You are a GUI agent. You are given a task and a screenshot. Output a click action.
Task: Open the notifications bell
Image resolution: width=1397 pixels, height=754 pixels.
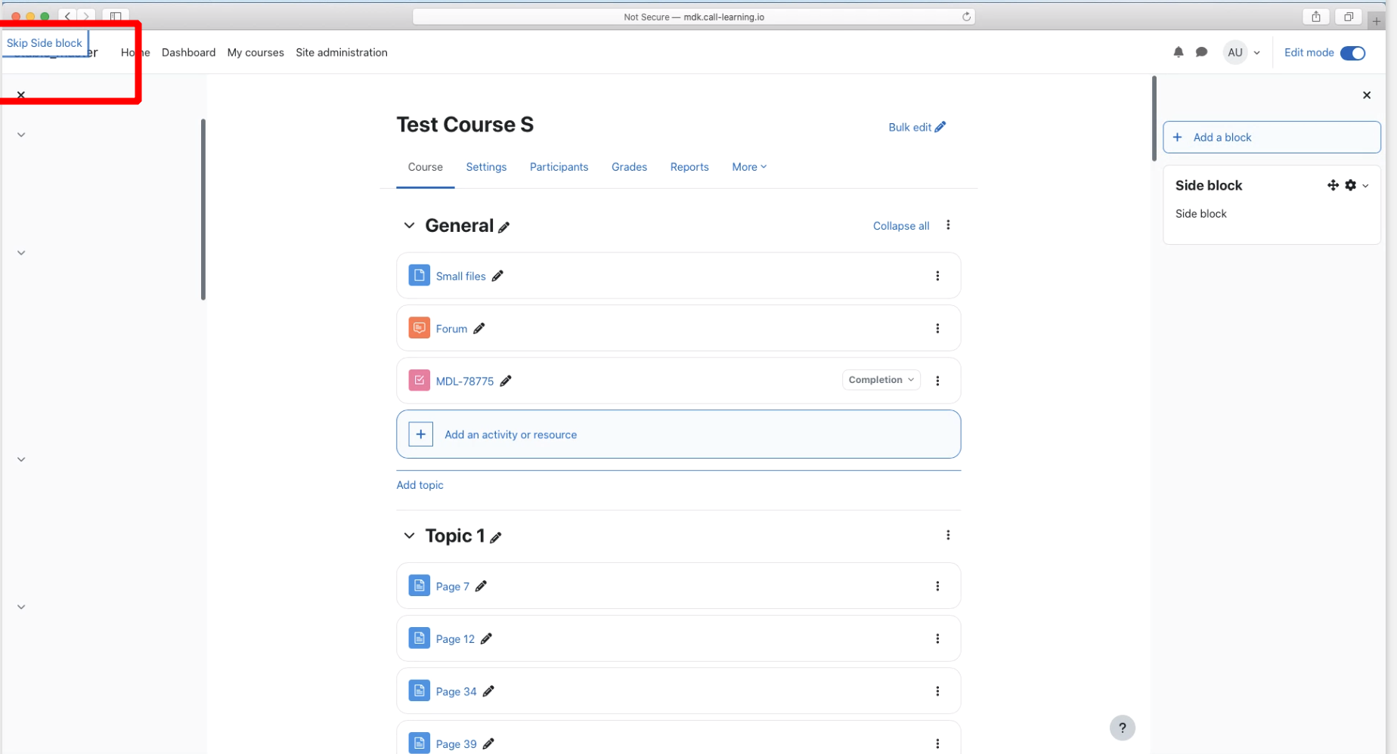pyautogui.click(x=1178, y=52)
